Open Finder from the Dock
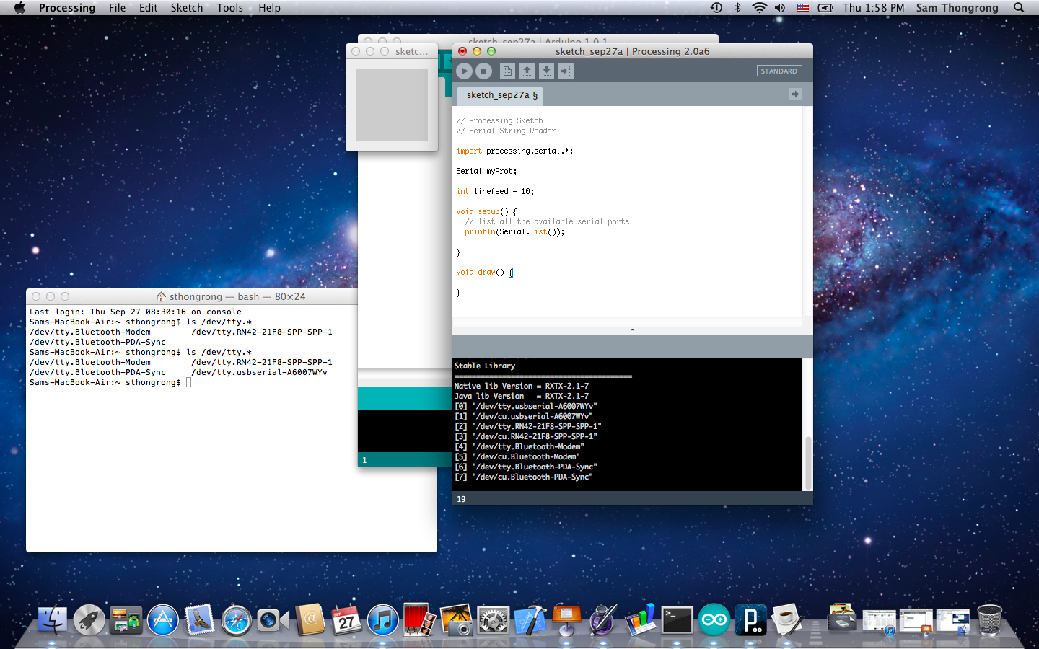Image resolution: width=1039 pixels, height=649 pixels. tap(52, 620)
